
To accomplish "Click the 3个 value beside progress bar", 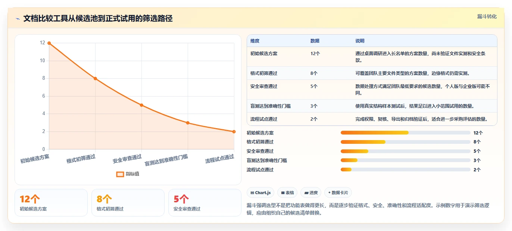I will (x=477, y=160).
